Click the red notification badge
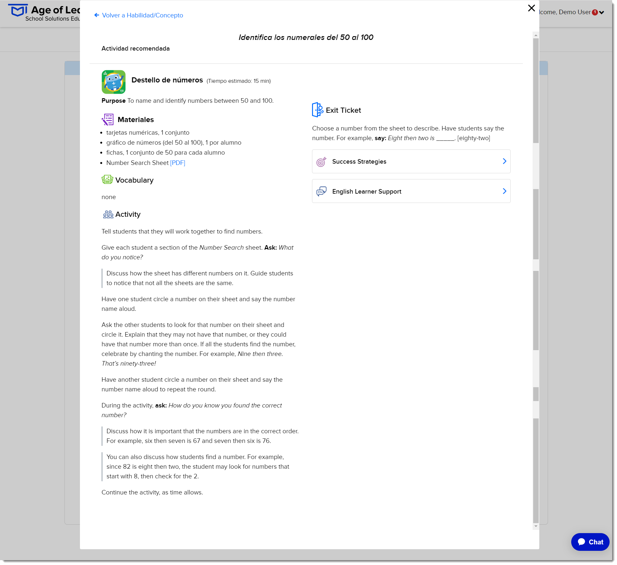 tap(595, 12)
